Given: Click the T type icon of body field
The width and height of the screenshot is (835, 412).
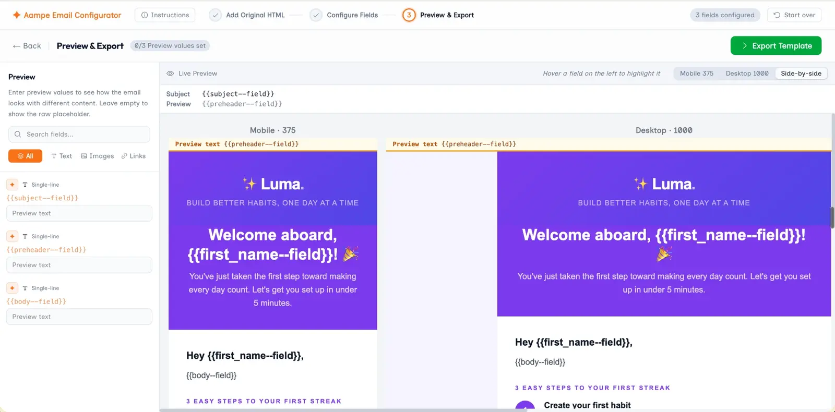Looking at the screenshot, I should tap(25, 288).
